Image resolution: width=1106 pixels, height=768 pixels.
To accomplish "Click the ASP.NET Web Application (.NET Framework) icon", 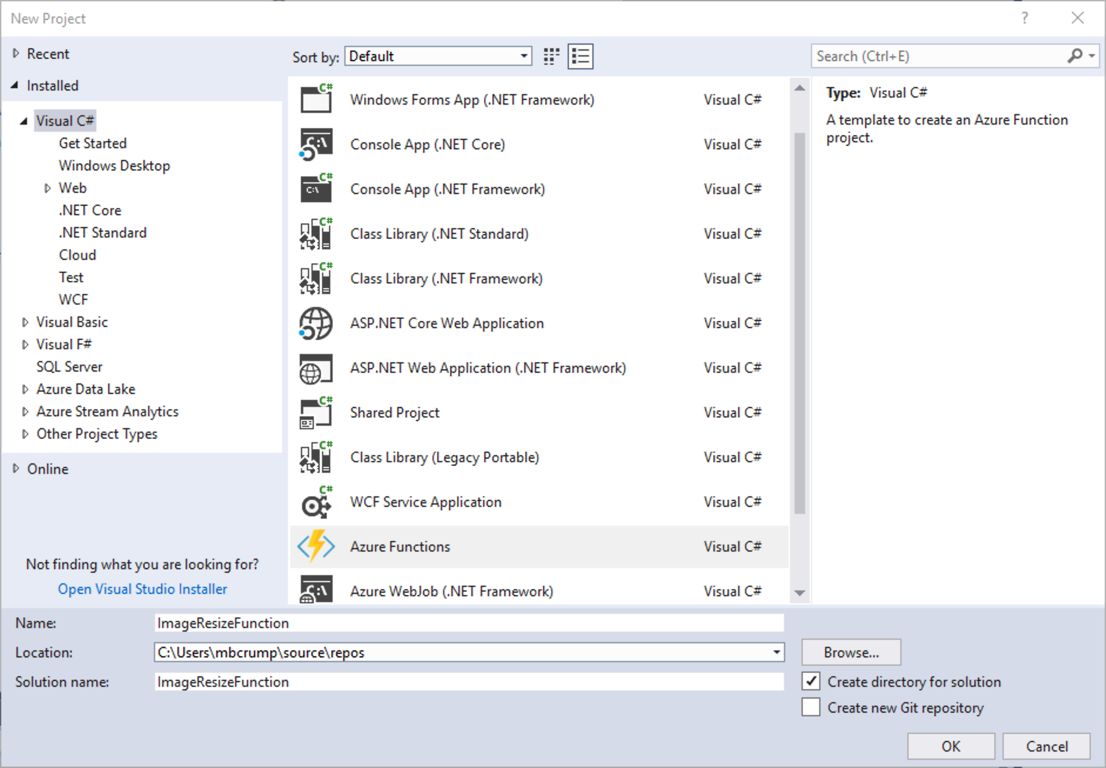I will click(x=316, y=369).
